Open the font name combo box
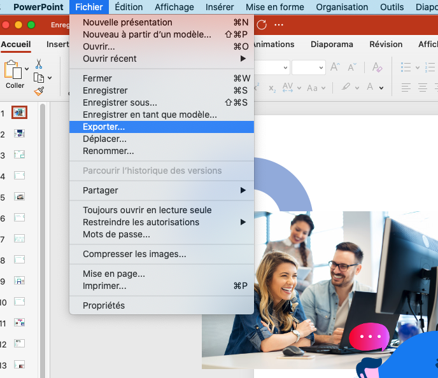The width and height of the screenshot is (438, 378). [271, 67]
